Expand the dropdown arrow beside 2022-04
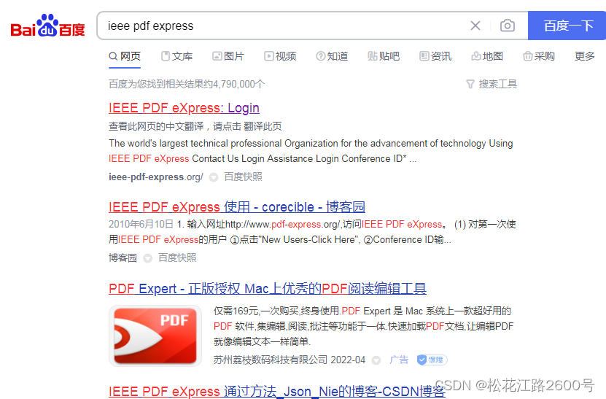Viewport: 606px width, 399px height. pos(376,361)
